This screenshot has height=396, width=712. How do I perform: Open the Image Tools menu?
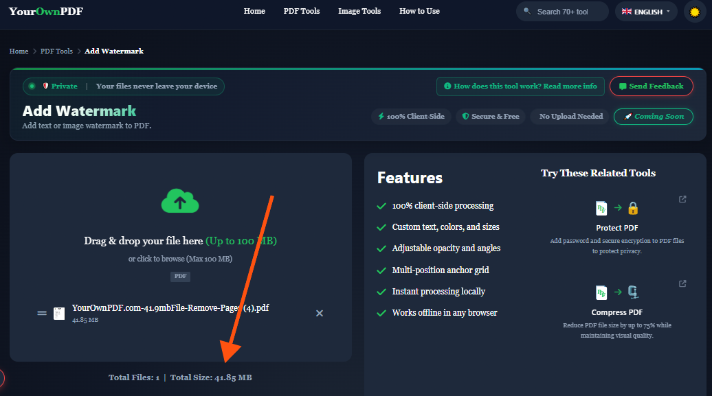click(x=359, y=11)
